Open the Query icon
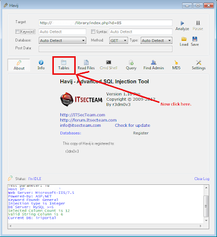Image resolution: width=217 pixels, height=237 pixels. coord(131,63)
